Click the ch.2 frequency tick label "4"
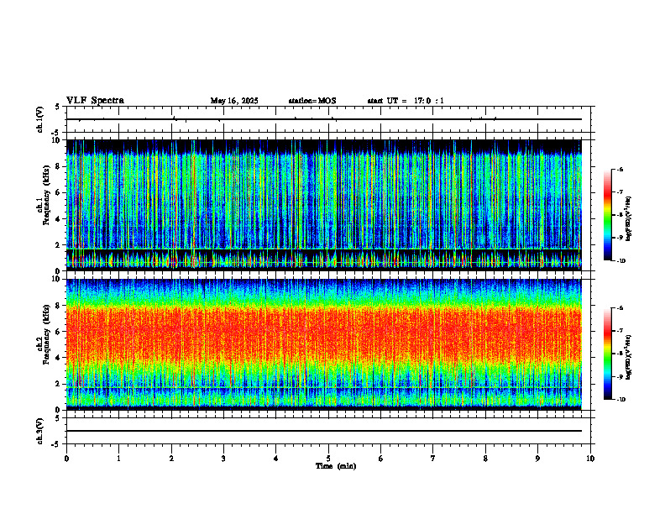The image size is (665, 514). (59, 358)
